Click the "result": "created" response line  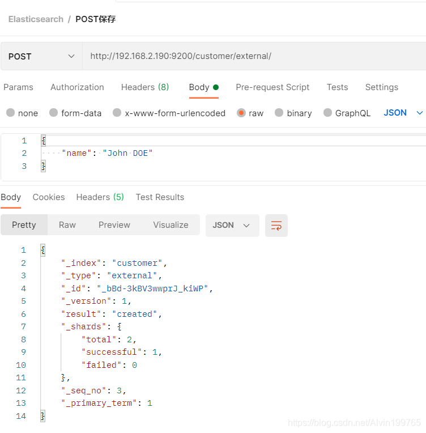pos(112,314)
